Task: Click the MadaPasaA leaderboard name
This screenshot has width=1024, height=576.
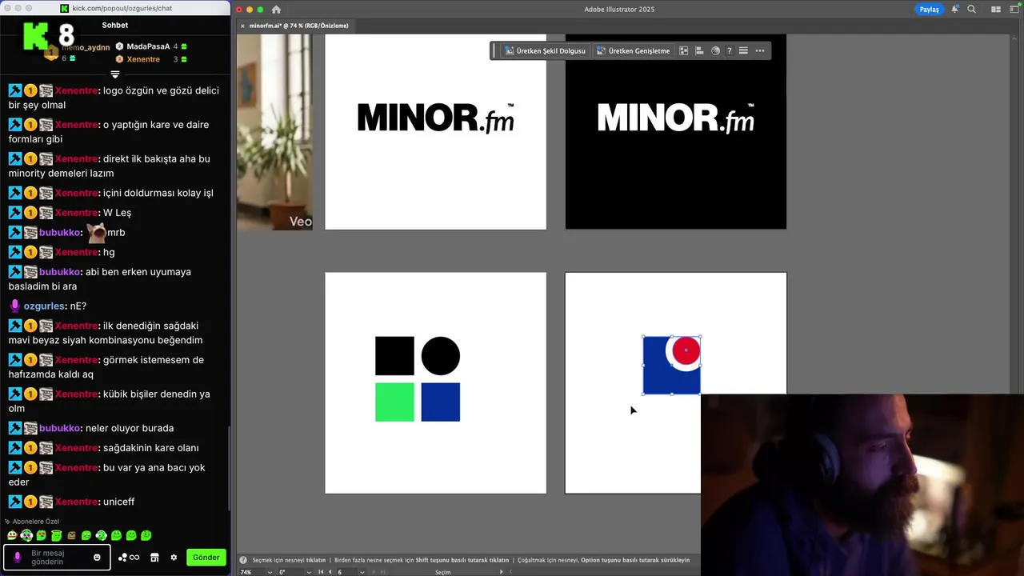Action: pyautogui.click(x=148, y=46)
